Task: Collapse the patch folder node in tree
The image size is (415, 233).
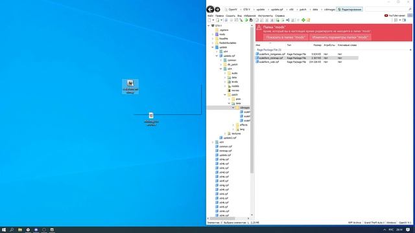Action: [x=225, y=94]
